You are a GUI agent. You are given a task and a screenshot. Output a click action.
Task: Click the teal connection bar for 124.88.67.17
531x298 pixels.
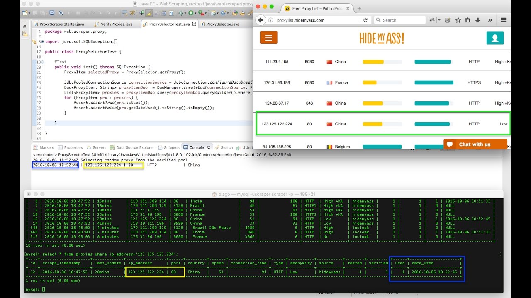click(x=432, y=103)
